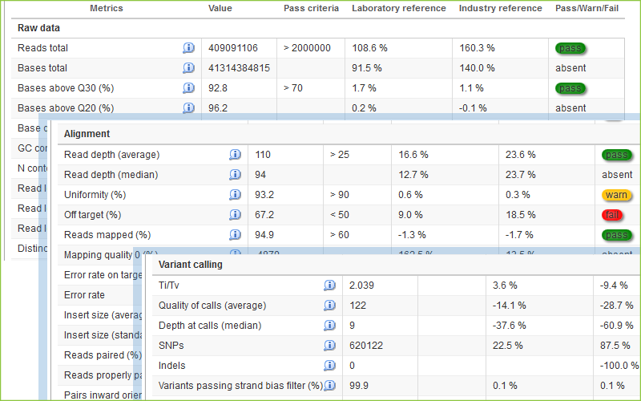Click the Variant calling section heading
The image size is (641, 401).
tap(191, 265)
